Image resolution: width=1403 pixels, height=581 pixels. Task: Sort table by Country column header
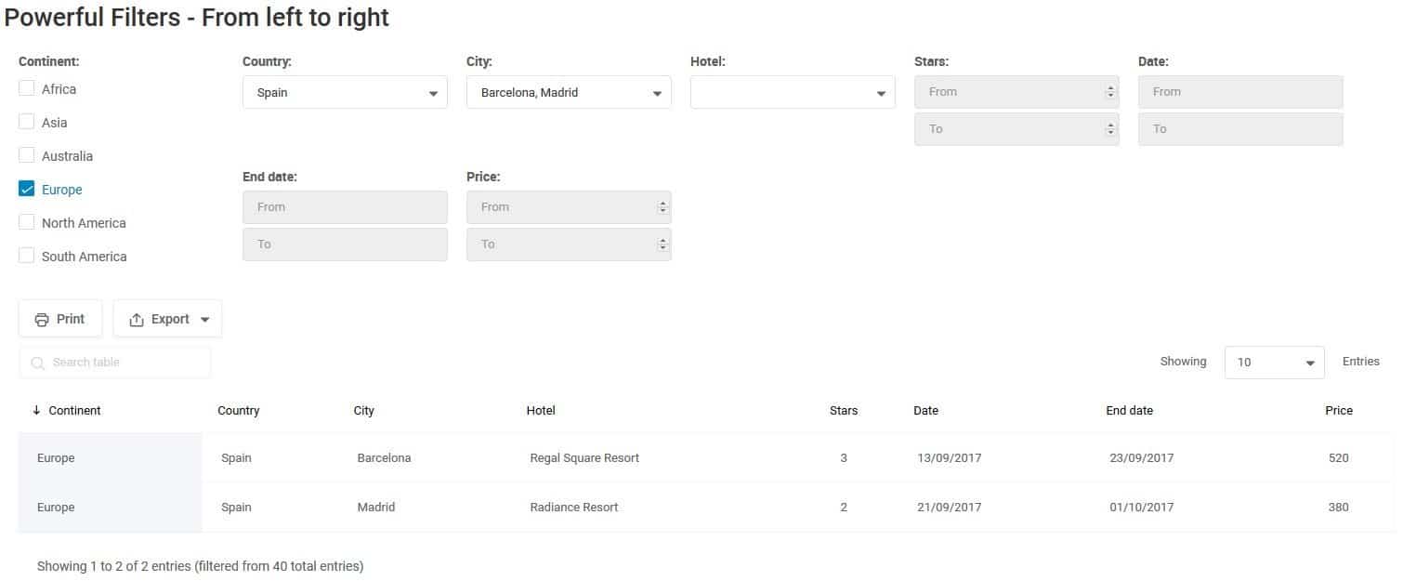239,411
